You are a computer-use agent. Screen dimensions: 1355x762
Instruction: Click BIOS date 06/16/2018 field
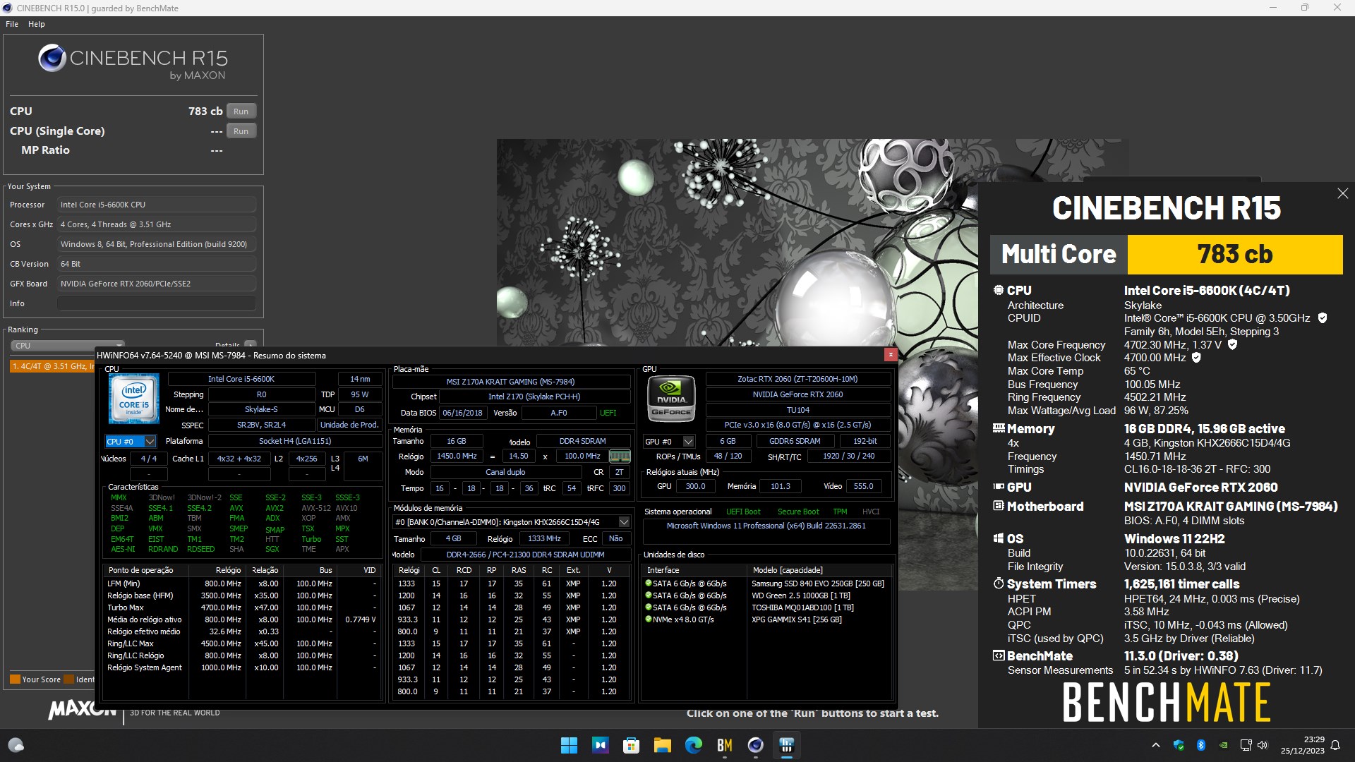tap(462, 413)
